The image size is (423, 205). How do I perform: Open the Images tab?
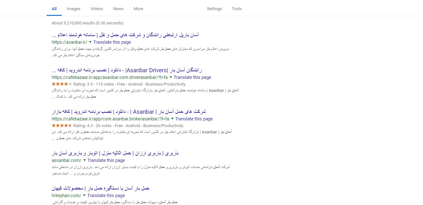click(74, 9)
